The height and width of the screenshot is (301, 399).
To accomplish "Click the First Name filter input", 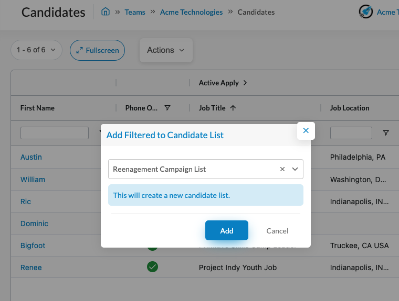I will (x=55, y=133).
